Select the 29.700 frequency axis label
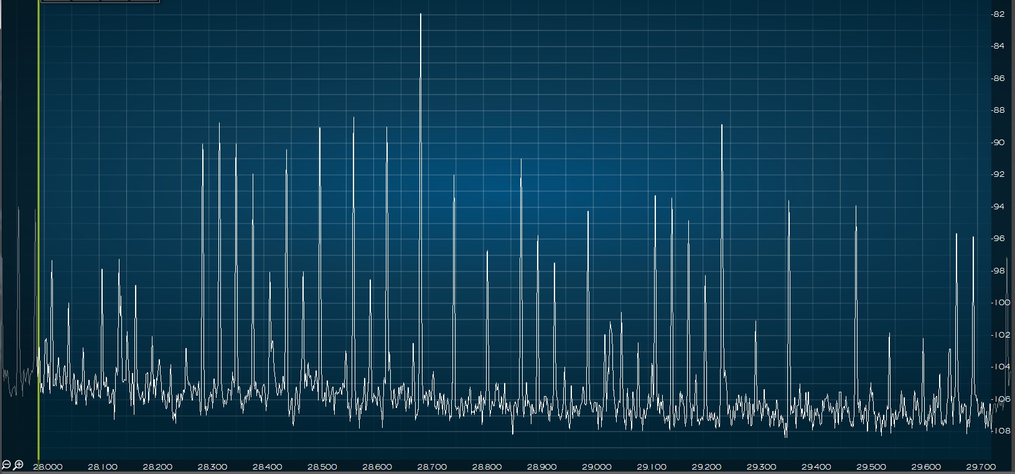 [x=981, y=467]
